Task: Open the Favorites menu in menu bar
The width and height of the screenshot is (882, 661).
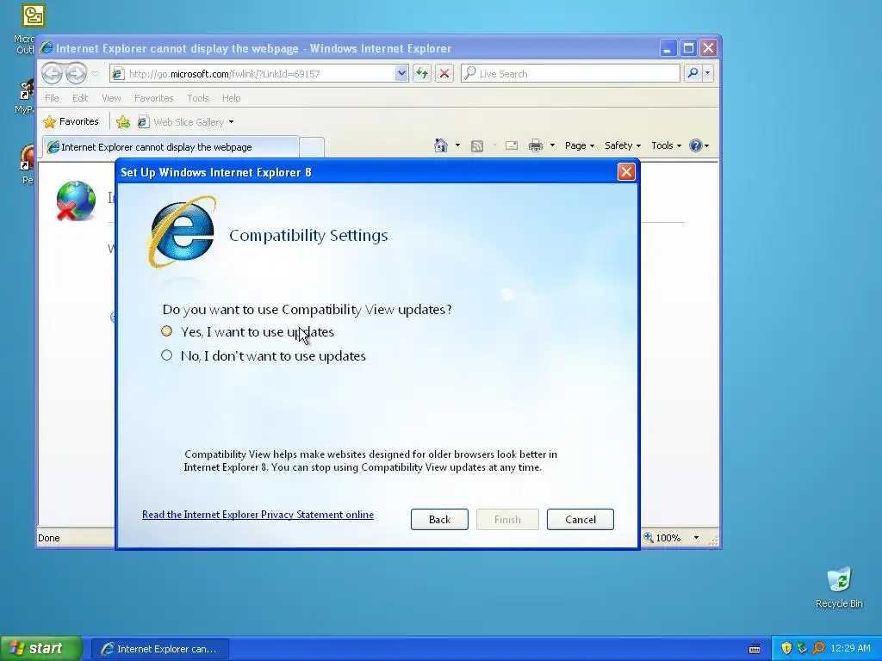Action: (x=153, y=98)
